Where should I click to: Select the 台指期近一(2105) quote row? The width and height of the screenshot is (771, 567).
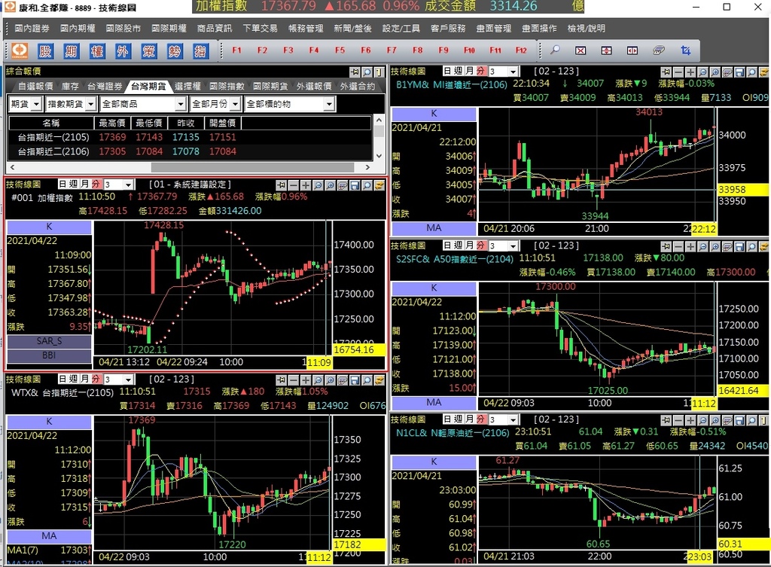(x=190, y=137)
